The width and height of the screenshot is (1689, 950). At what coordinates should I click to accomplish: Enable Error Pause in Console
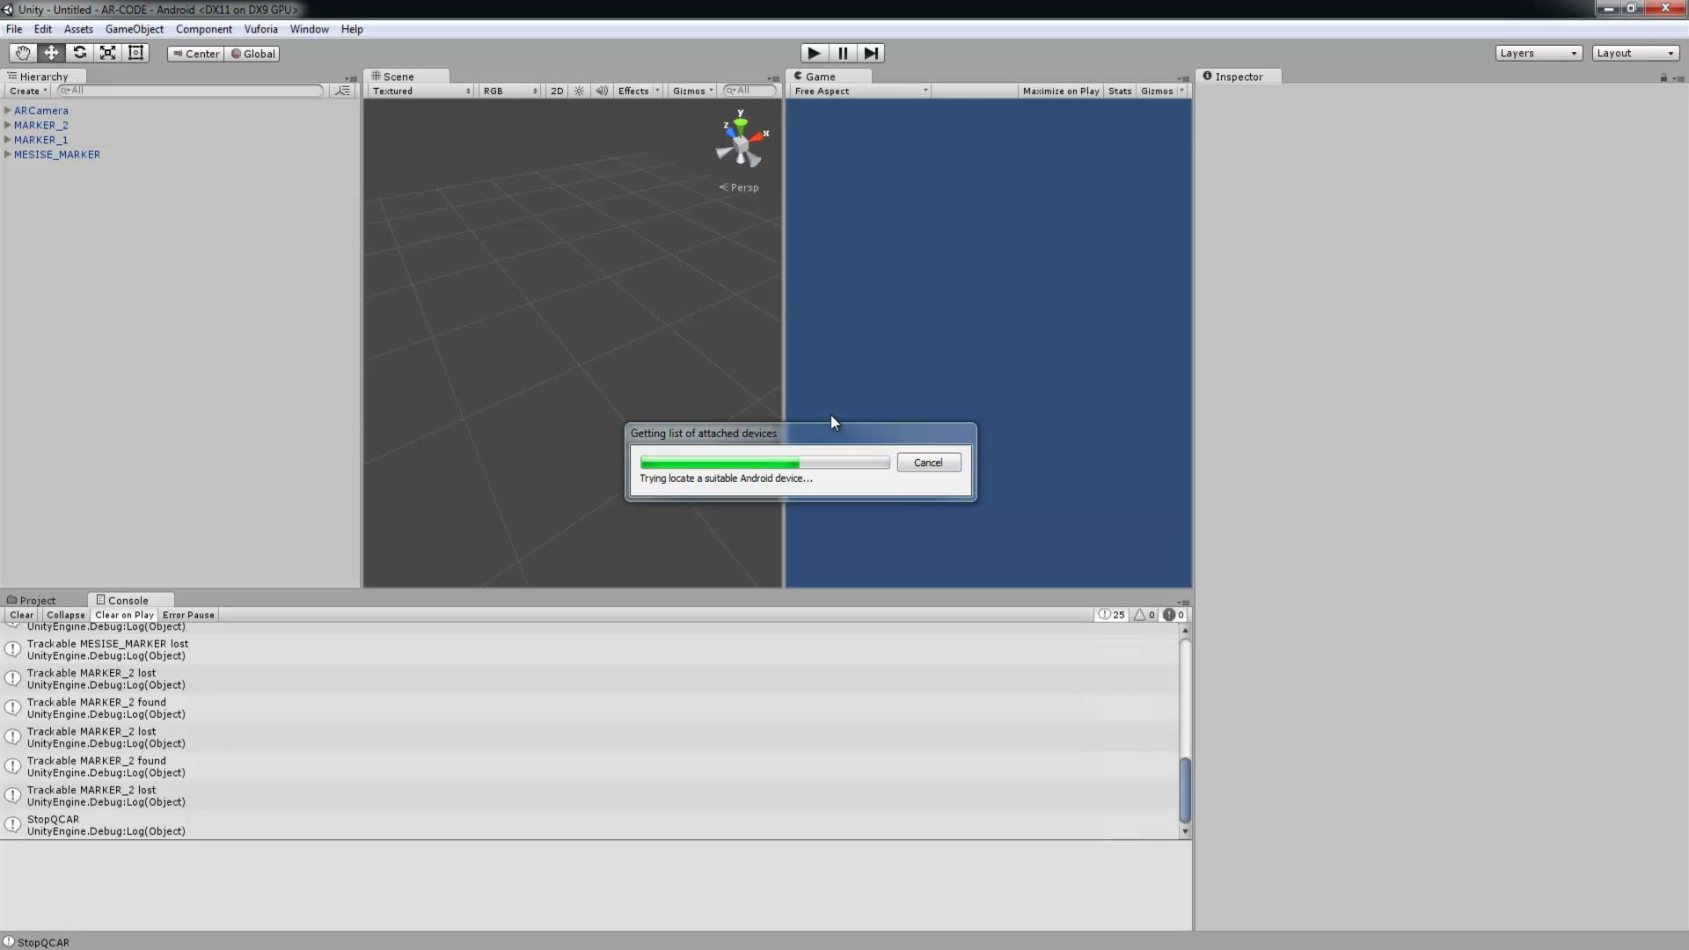click(x=188, y=615)
